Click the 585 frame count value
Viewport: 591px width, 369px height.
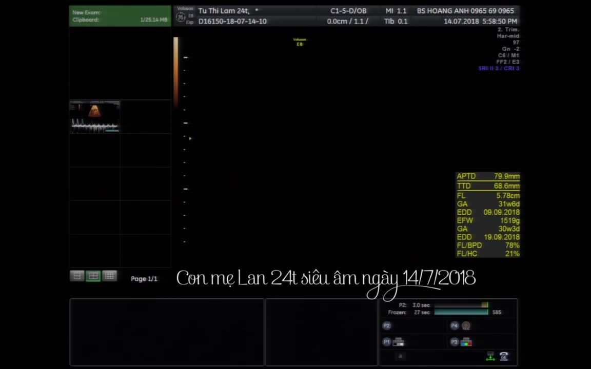point(497,312)
